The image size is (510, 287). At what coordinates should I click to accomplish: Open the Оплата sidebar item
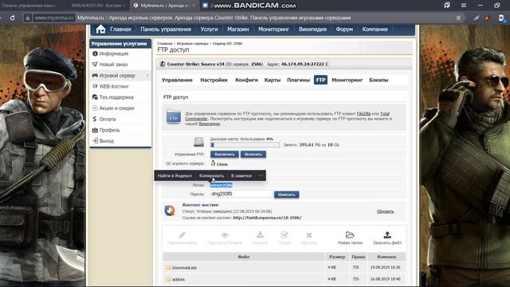coord(108,119)
